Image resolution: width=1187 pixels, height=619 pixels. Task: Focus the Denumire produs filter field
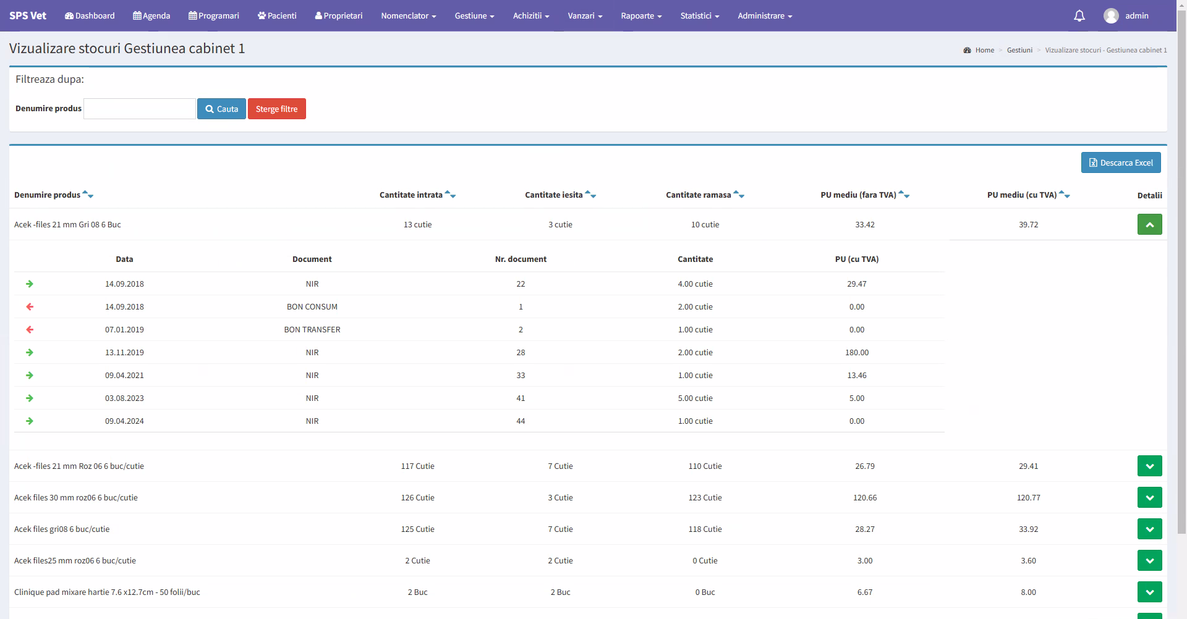click(x=140, y=109)
